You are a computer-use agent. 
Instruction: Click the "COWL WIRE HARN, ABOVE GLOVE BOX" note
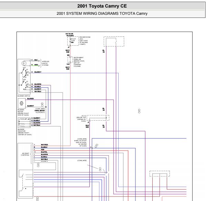point(40,111)
